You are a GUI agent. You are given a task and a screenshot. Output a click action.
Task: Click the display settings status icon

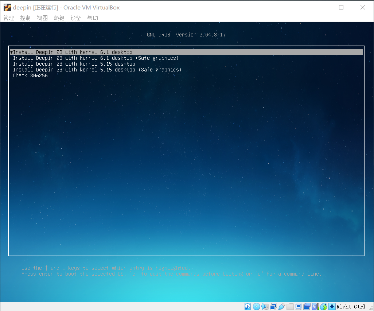(x=299, y=307)
